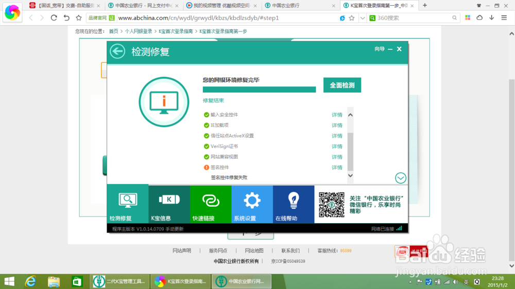
Task: Switch to 二代K宝管理工具 taskbar item
Action: coord(119,281)
